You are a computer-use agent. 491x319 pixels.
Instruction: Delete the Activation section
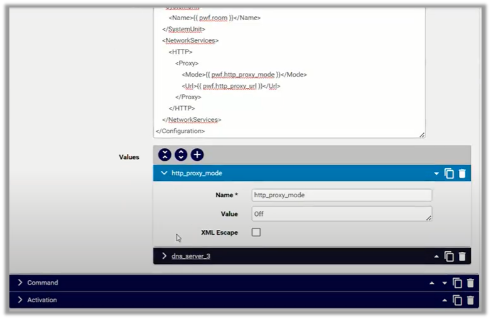tap(470, 300)
